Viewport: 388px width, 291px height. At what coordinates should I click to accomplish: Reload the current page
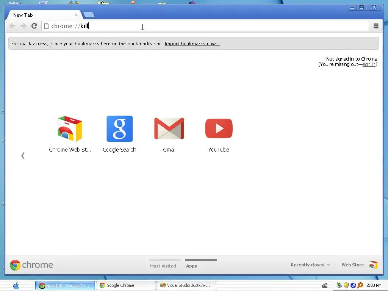[34, 26]
